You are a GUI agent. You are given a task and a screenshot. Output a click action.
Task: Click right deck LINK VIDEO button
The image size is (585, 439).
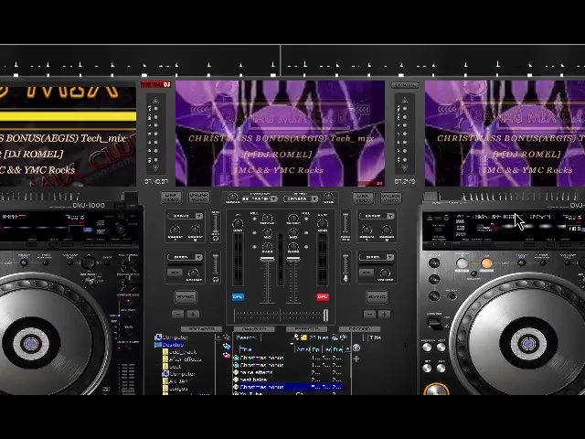tap(363, 198)
